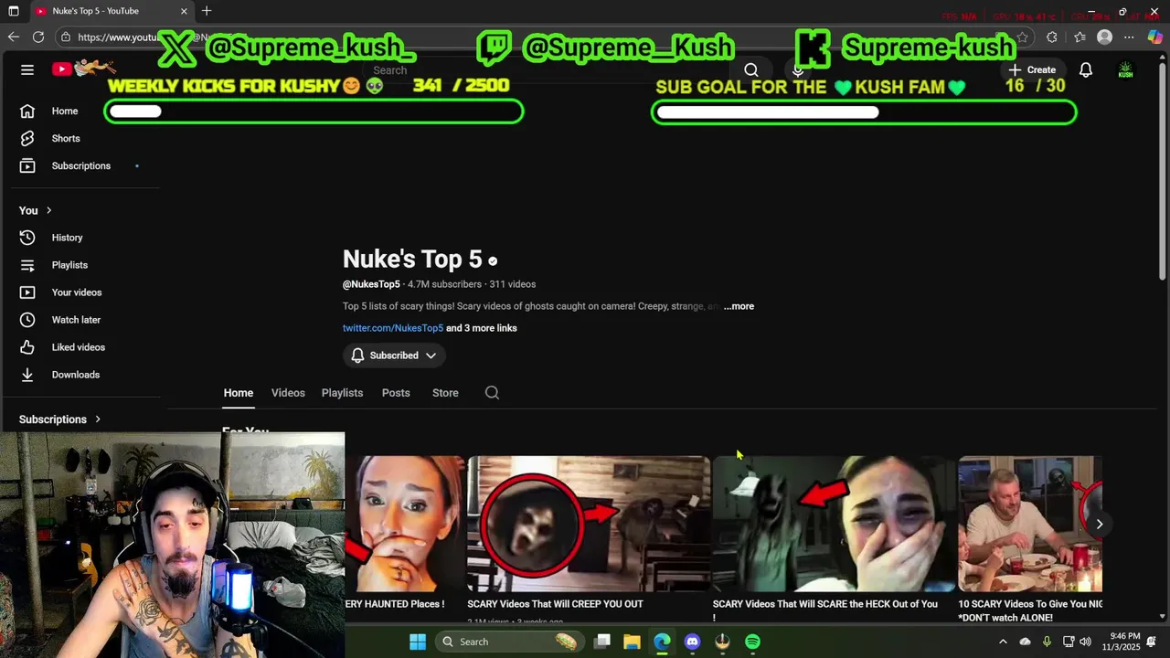Switch to the Posts tab
The image size is (1170, 658).
click(396, 393)
